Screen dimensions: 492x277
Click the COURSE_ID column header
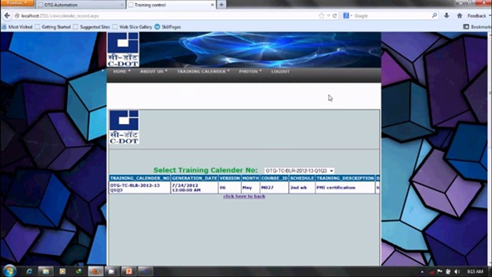274,179
